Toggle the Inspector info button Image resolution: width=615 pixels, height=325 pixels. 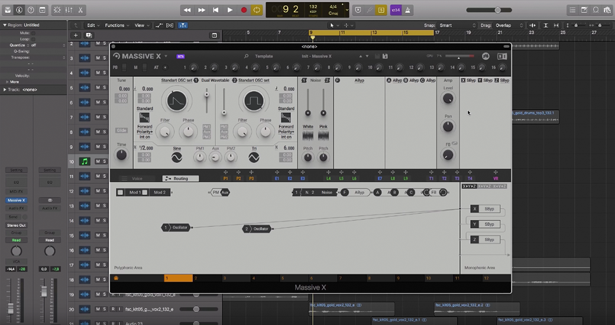click(x=19, y=10)
